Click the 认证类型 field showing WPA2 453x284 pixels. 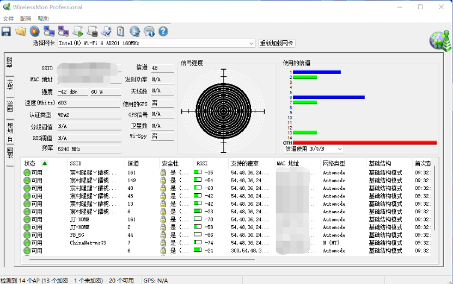tap(89, 115)
